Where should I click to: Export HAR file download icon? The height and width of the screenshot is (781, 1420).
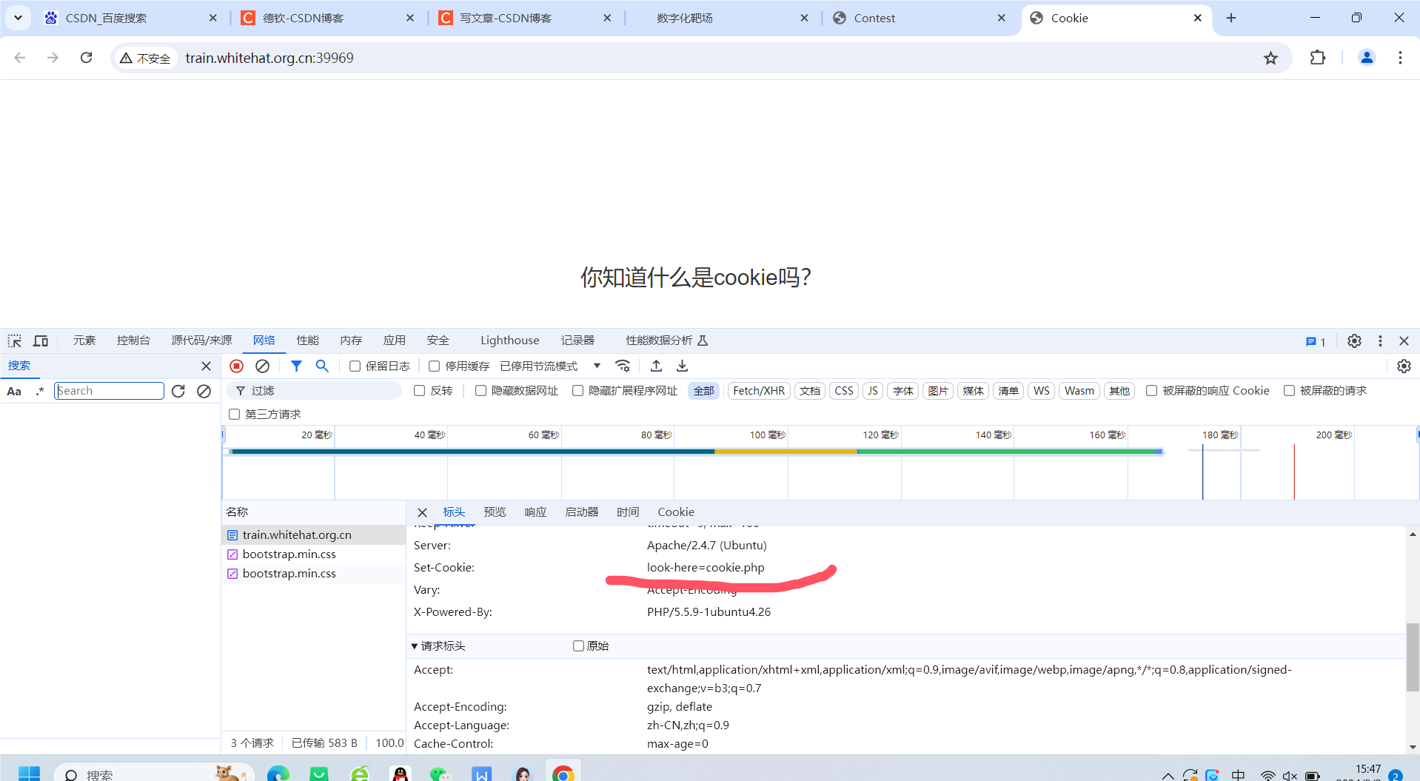pos(683,366)
